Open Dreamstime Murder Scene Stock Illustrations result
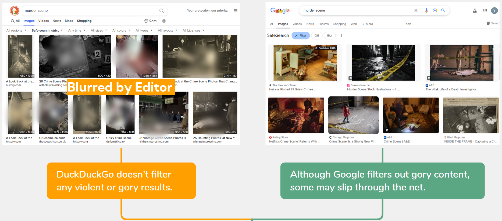Image resolution: width=502 pixels, height=221 pixels. pos(373,90)
